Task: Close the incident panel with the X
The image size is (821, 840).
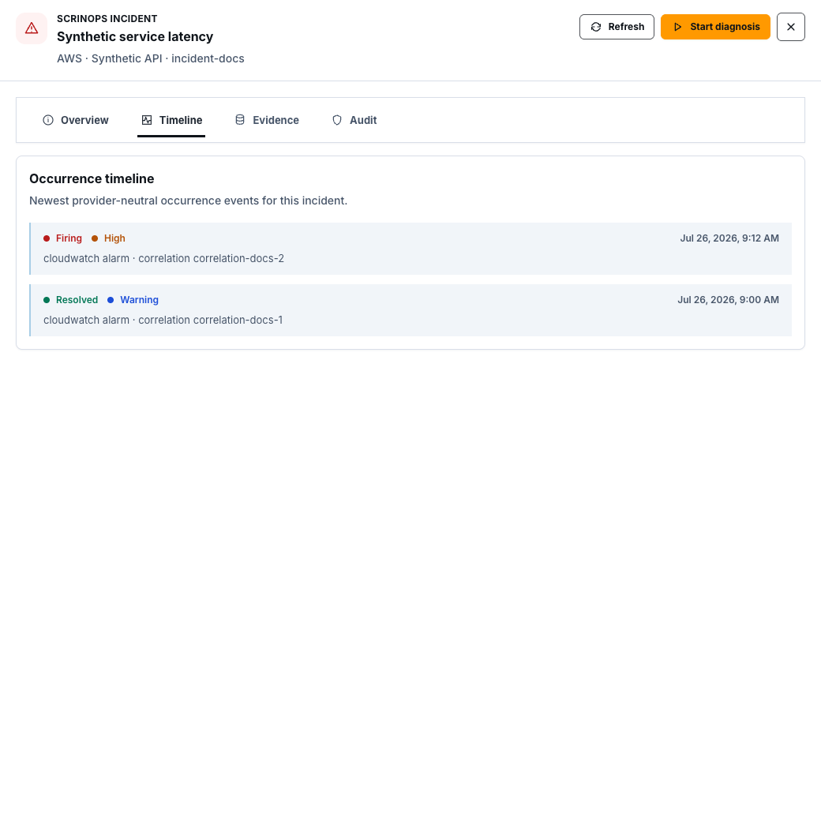Action: (791, 27)
